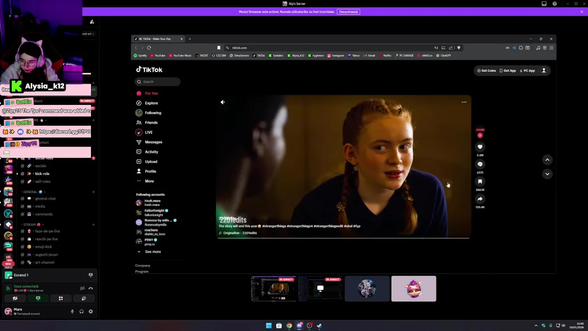Like the TikTok video with heart icon

[x=480, y=147]
